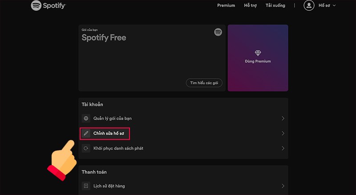Open the chevron for Khôi phục danh sách phát
The width and height of the screenshot is (356, 195).
click(x=283, y=148)
